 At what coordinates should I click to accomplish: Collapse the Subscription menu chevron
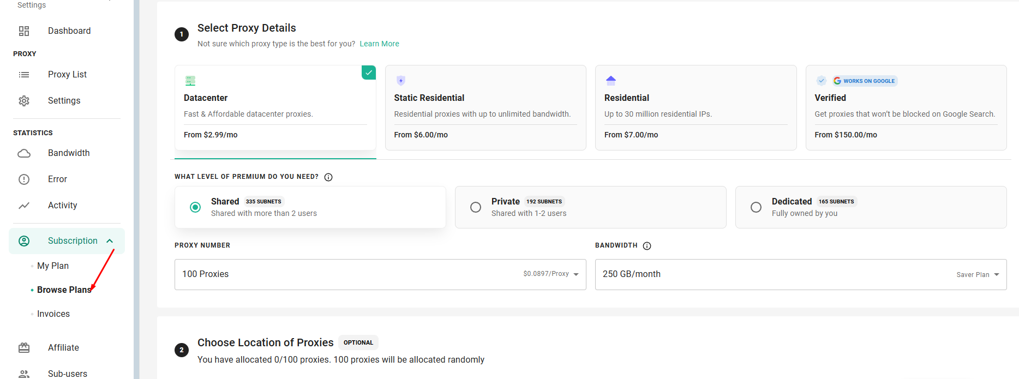click(x=110, y=241)
